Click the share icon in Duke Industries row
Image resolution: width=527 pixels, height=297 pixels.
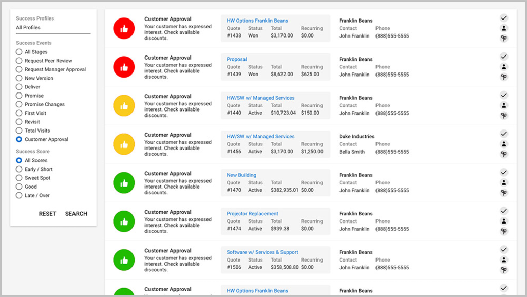504,154
